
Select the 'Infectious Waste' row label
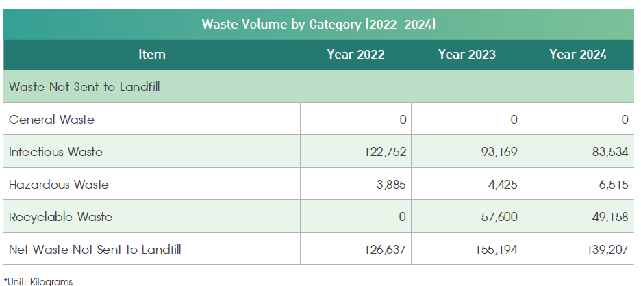pyautogui.click(x=55, y=152)
